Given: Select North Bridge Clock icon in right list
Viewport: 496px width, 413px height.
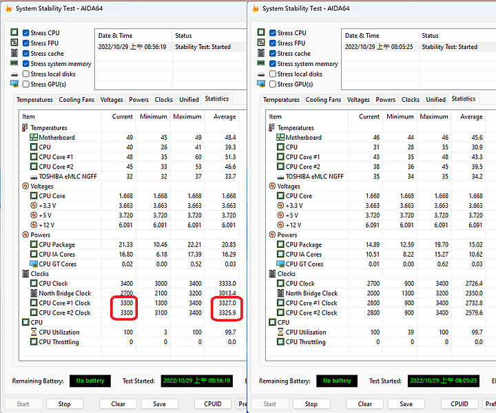Looking at the screenshot, I should (x=280, y=293).
